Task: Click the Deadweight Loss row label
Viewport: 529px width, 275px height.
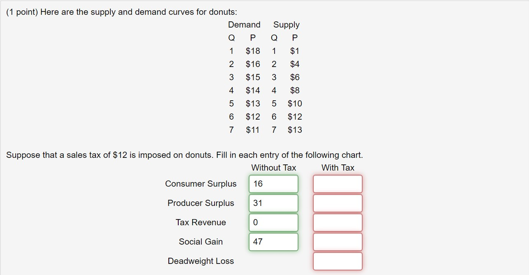Action: (x=200, y=261)
